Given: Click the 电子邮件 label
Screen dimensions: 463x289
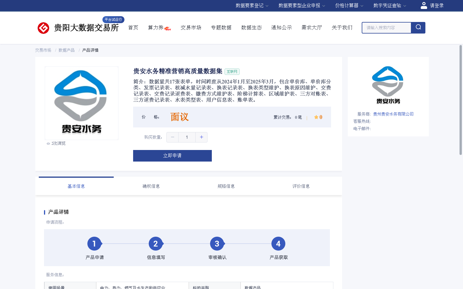Looking at the screenshot, I should click(362, 129).
